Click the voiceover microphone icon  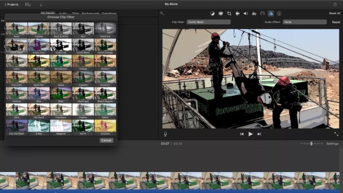coord(165,134)
